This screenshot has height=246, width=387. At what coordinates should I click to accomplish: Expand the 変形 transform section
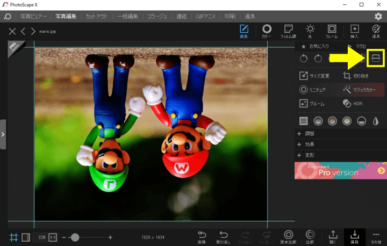point(341,155)
